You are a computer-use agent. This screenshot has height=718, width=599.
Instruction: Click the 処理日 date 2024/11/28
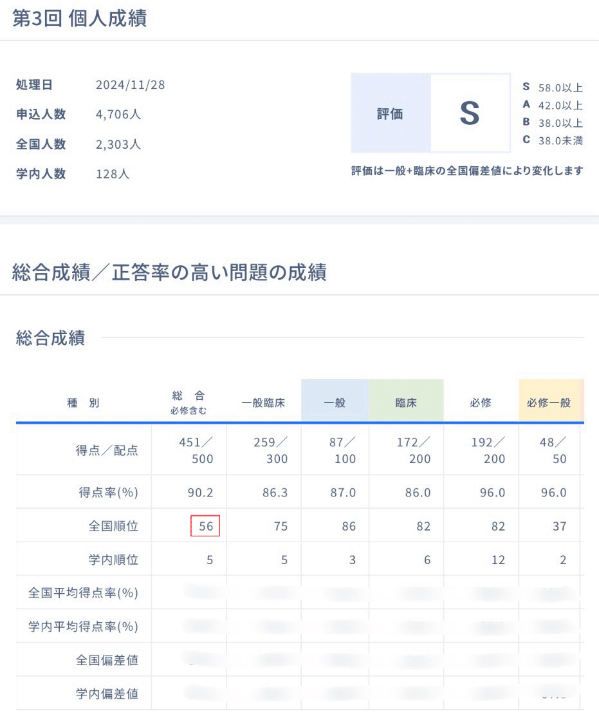(130, 85)
